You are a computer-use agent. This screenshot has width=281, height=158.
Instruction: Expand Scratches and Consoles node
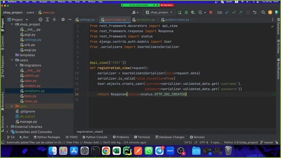point(7,132)
